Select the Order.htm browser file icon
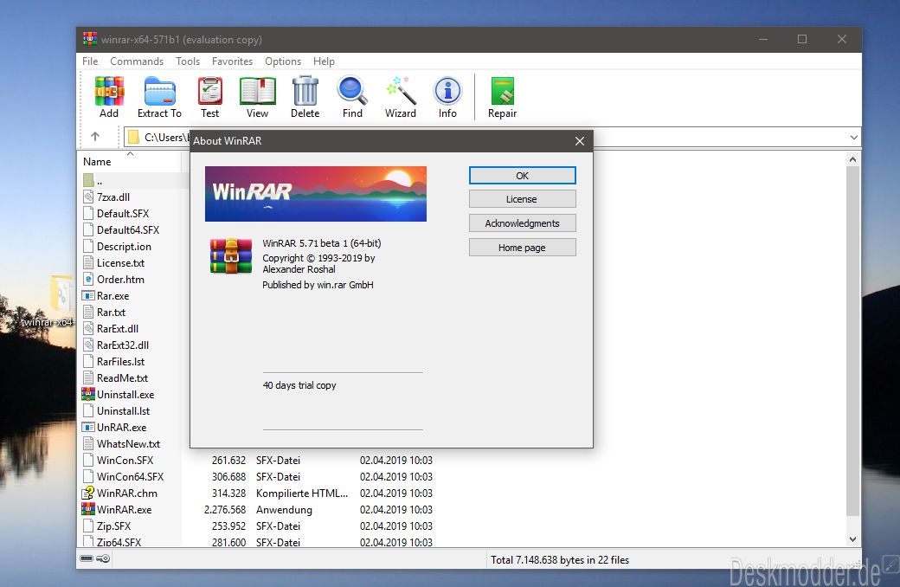900x587 pixels. tap(88, 279)
